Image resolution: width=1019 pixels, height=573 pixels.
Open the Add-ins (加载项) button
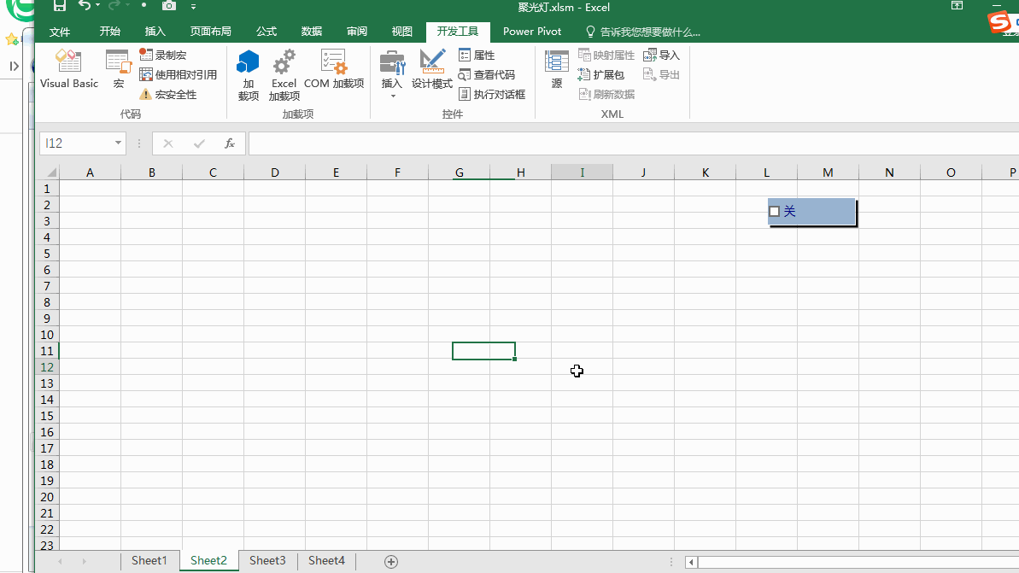249,74
